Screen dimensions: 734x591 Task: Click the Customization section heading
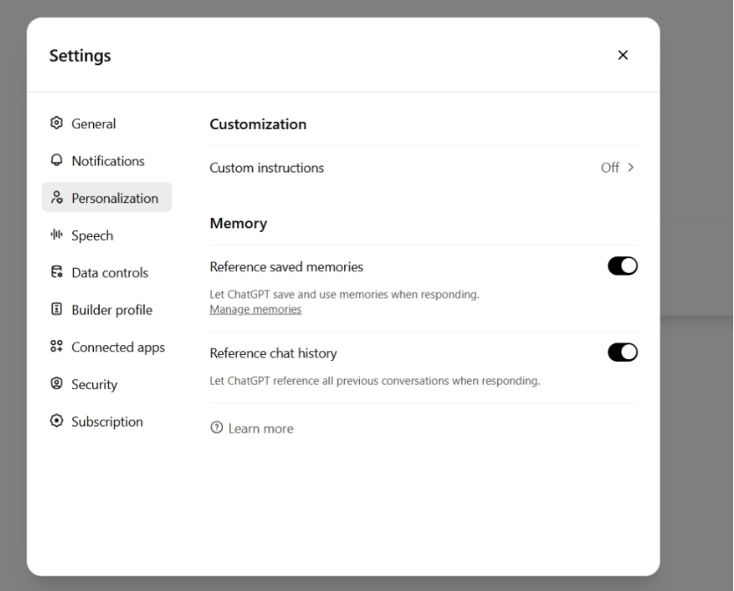click(258, 124)
